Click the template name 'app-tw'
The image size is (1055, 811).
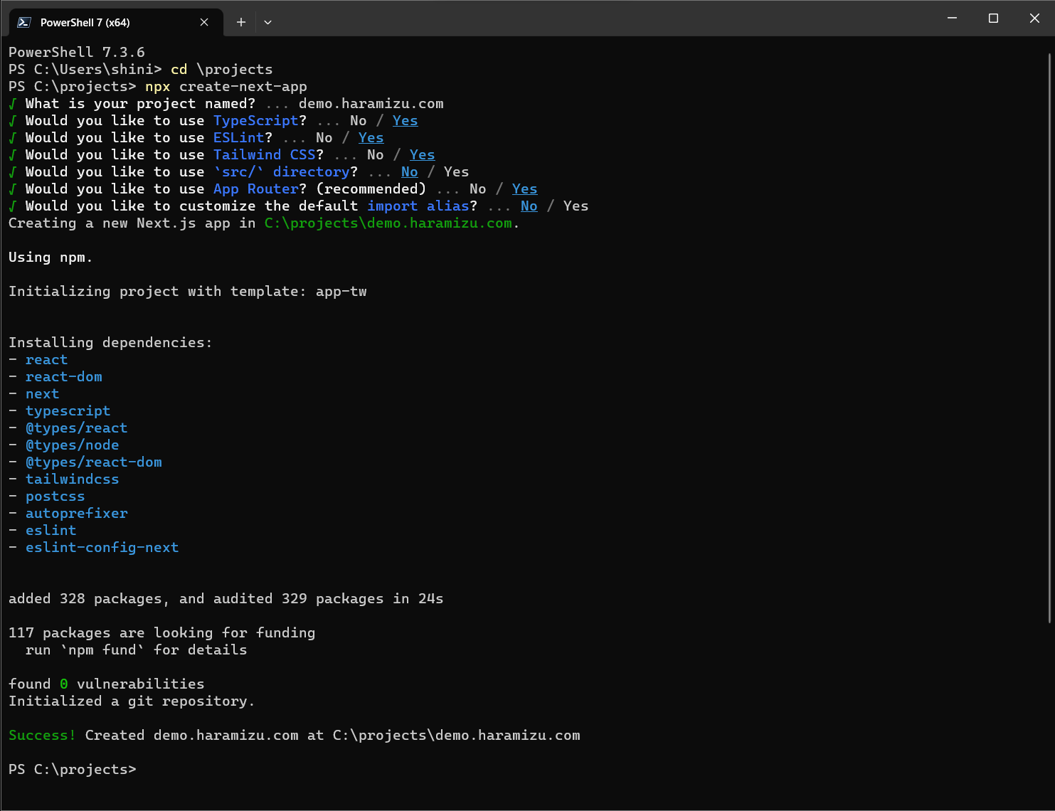[341, 292]
